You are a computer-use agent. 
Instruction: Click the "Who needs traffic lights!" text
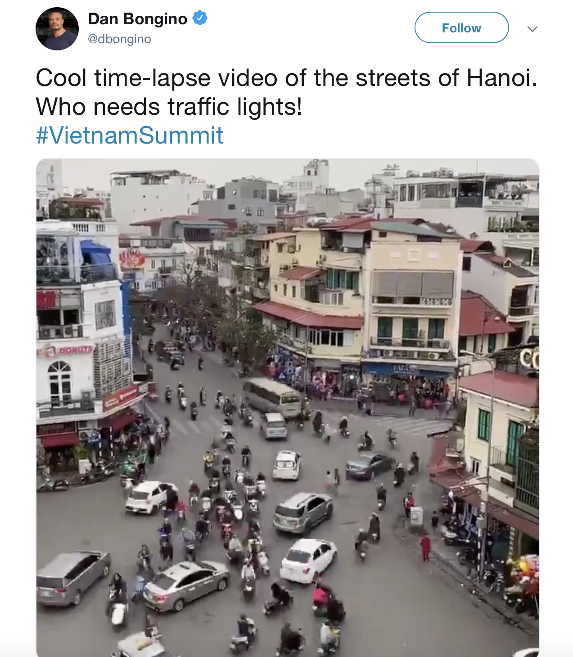point(169,107)
